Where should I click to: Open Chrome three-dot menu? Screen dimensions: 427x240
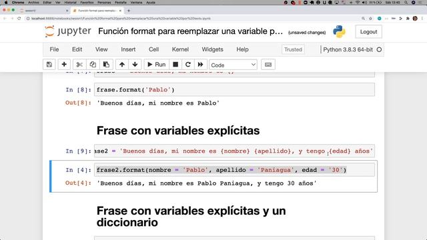click(x=422, y=19)
